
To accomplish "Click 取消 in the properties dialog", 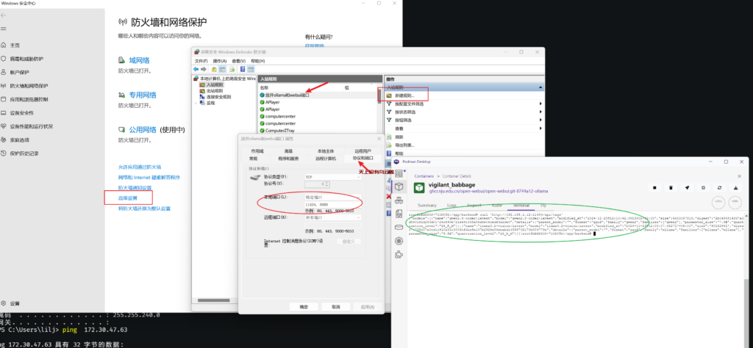I will 335,307.
